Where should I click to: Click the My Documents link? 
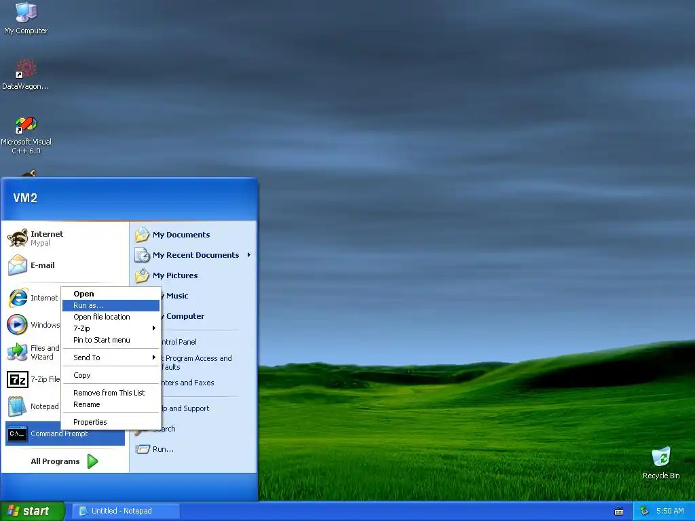181,235
